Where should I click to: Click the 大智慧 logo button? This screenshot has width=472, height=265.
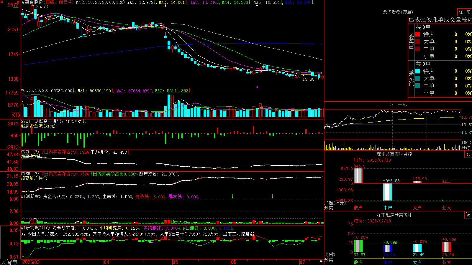pyautogui.click(x=9, y=262)
